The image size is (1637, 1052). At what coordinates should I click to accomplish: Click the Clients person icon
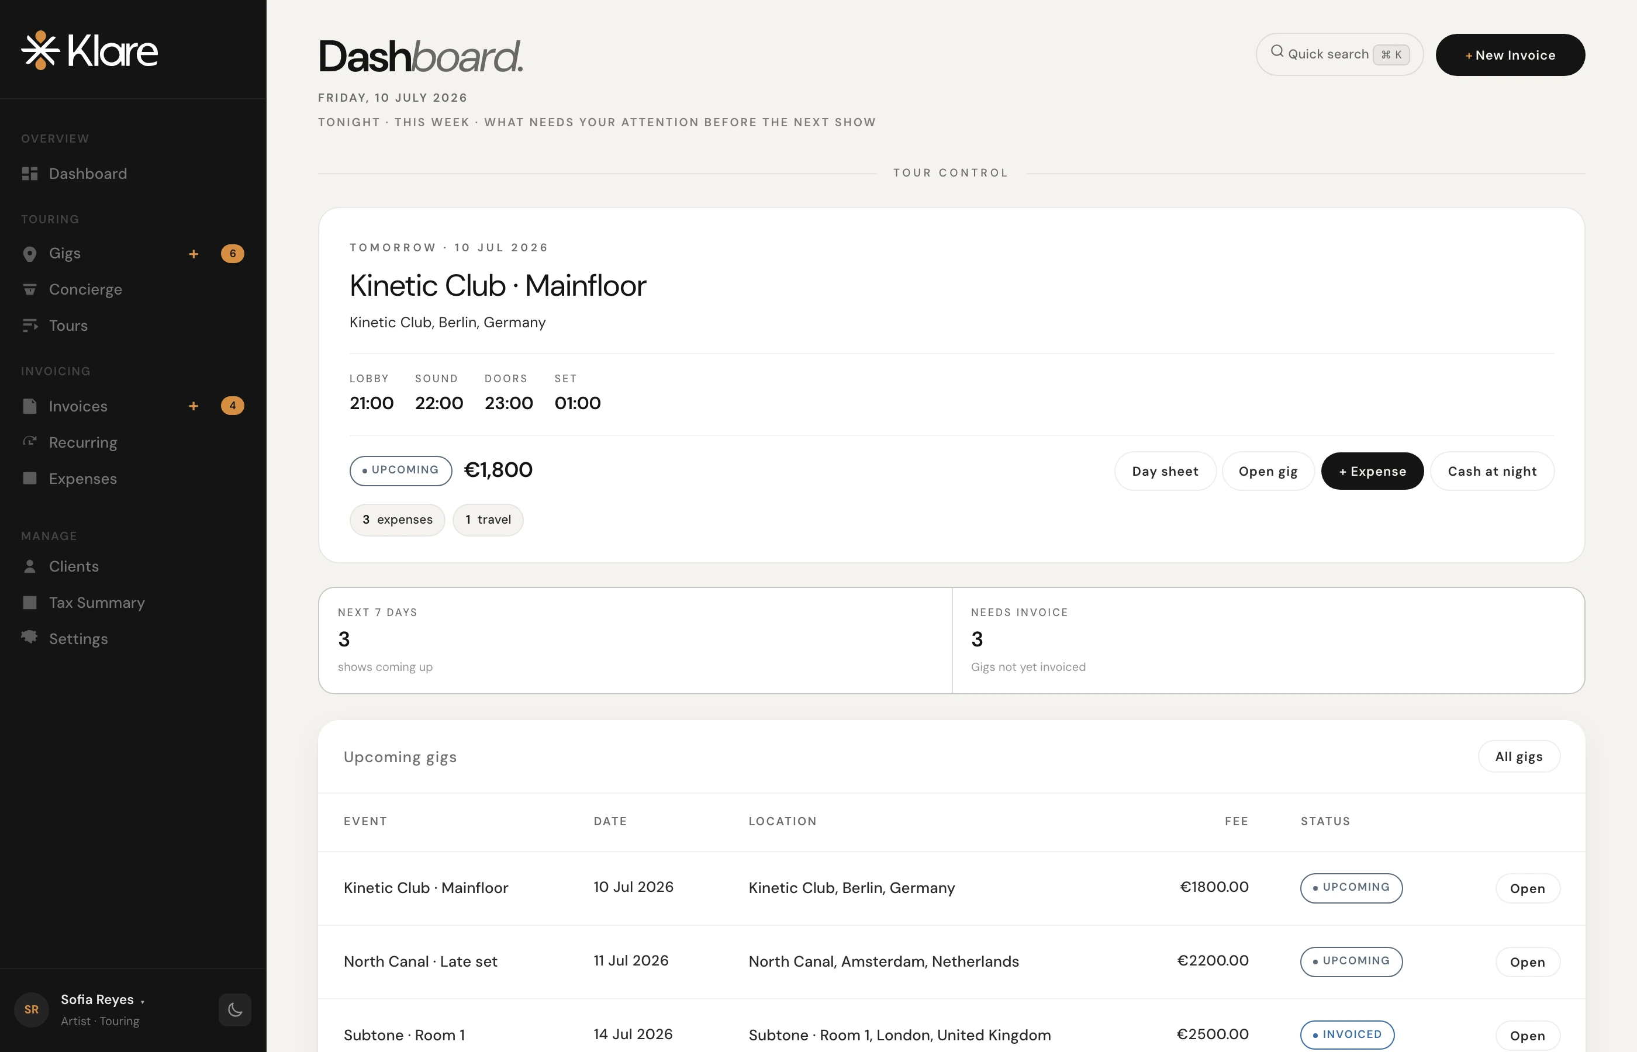click(29, 566)
